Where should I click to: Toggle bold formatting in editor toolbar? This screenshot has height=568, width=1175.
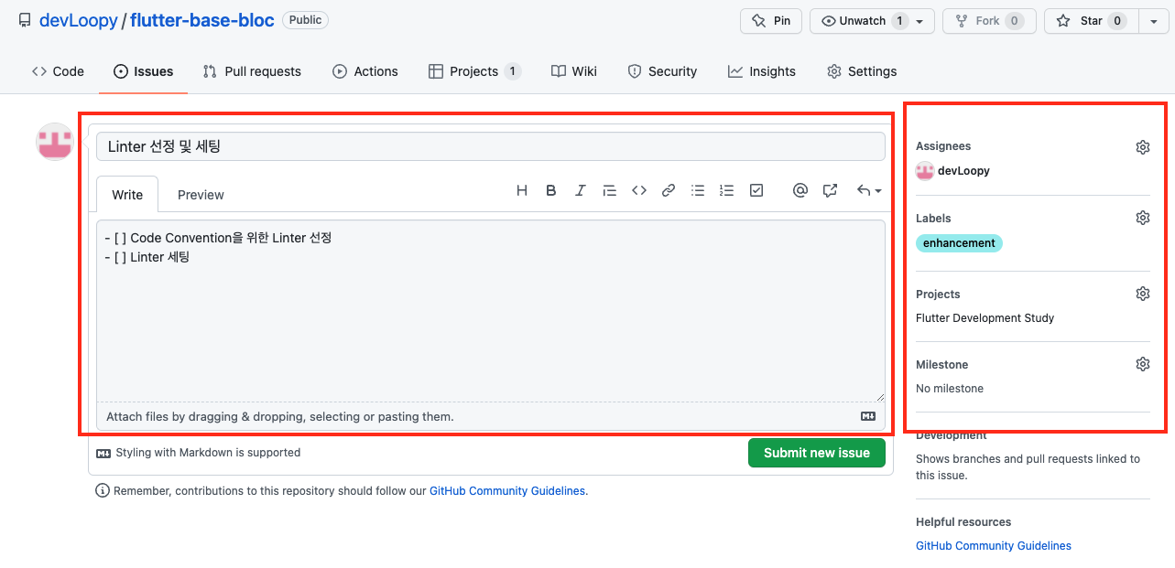pos(551,190)
